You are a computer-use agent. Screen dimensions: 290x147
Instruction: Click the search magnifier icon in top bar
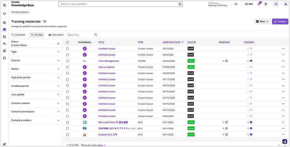180,4
